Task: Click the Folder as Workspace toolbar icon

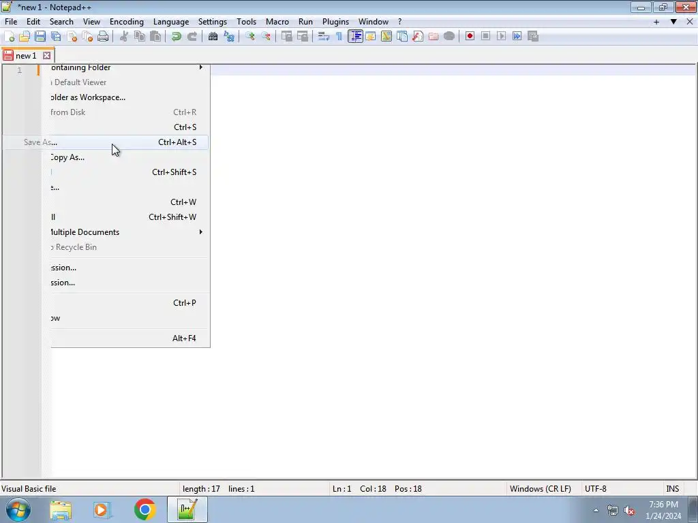Action: point(433,37)
